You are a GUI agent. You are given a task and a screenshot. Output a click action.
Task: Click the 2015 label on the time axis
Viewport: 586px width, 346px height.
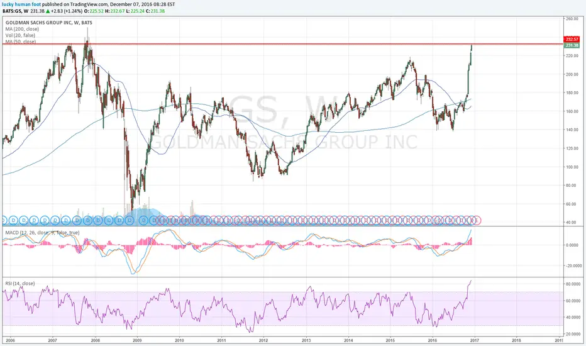tap(390, 340)
